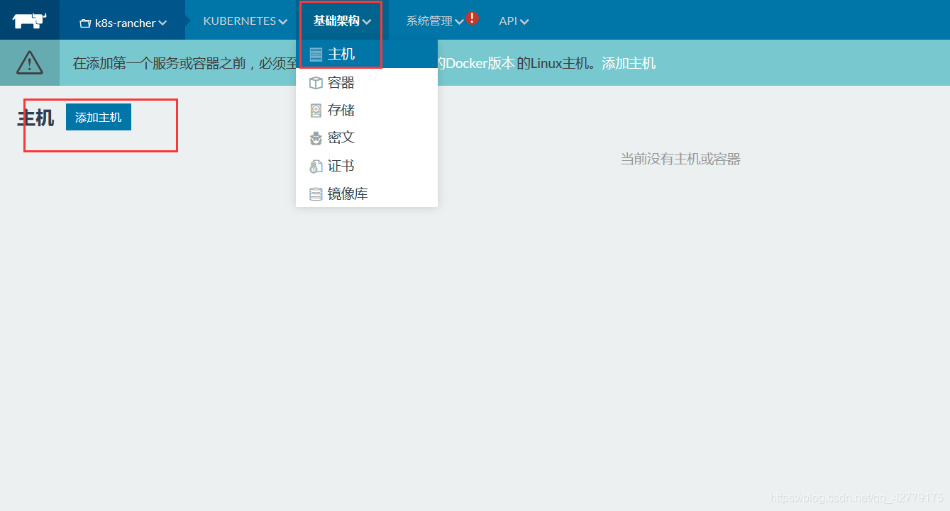Select 镜像库 from the dropdown menu
The width and height of the screenshot is (950, 511).
(367, 193)
